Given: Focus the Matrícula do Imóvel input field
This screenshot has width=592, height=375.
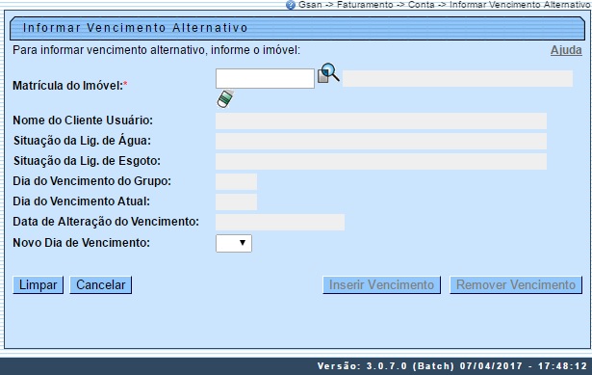Looking at the screenshot, I should click(x=265, y=79).
